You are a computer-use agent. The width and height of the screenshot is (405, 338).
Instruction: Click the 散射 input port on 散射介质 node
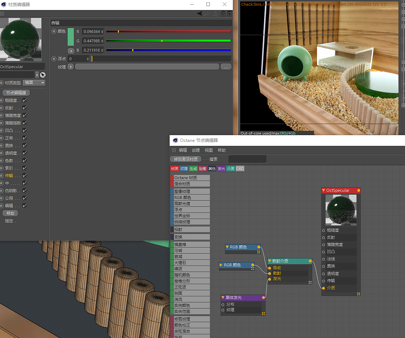click(270, 273)
